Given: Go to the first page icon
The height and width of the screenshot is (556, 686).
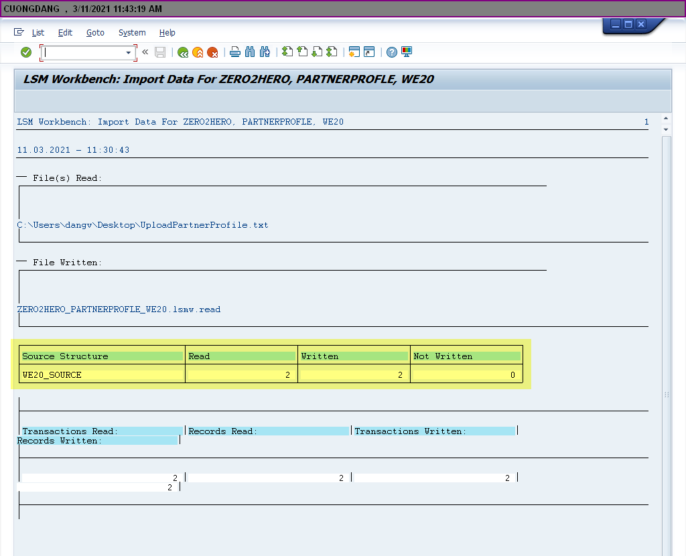Looking at the screenshot, I should [287, 52].
